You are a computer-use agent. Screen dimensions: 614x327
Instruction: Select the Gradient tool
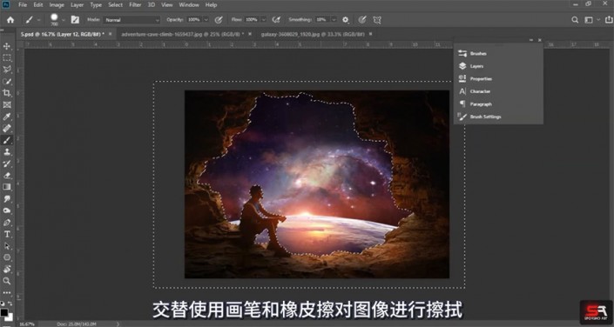pos(7,187)
